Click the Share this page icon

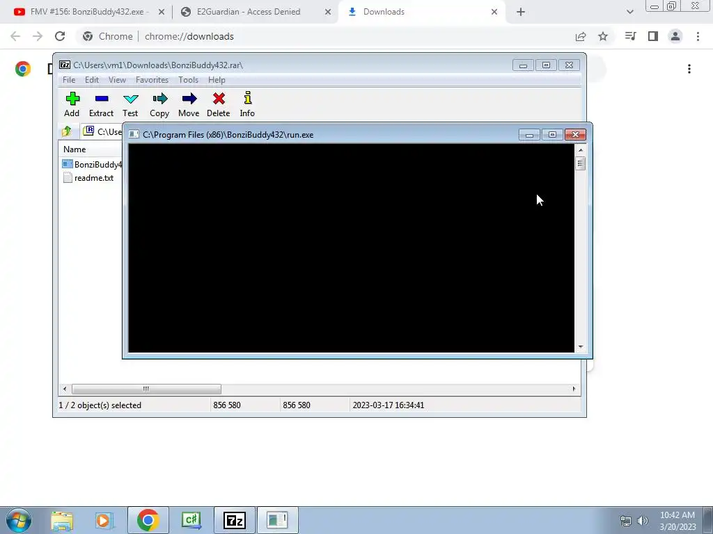point(581,36)
